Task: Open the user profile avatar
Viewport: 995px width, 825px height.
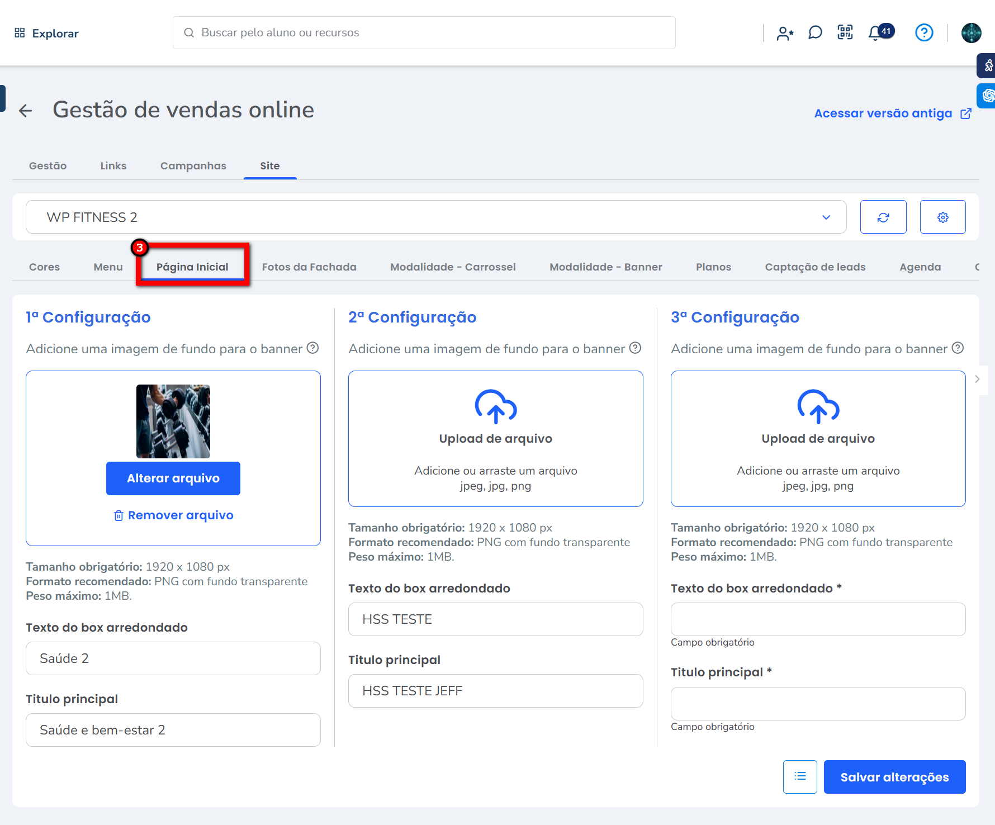Action: click(x=971, y=33)
